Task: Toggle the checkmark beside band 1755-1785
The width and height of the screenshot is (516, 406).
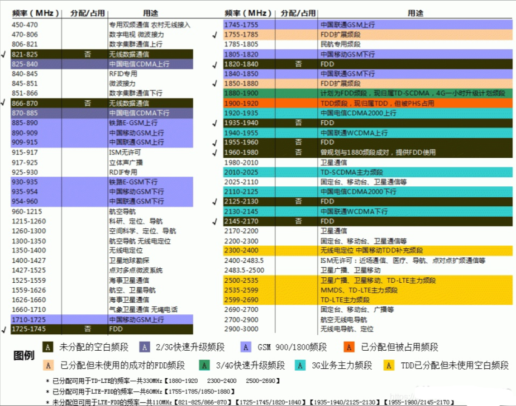Action: point(215,35)
